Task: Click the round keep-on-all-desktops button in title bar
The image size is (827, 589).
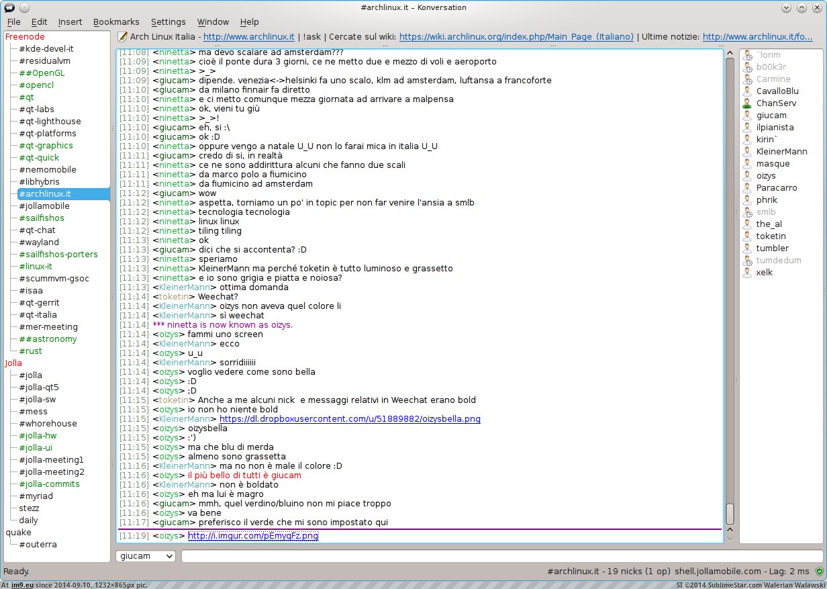Action: (x=24, y=7)
